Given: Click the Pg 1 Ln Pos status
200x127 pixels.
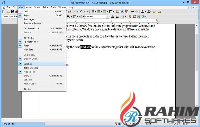Looking at the screenshot, I should pos(179,124).
